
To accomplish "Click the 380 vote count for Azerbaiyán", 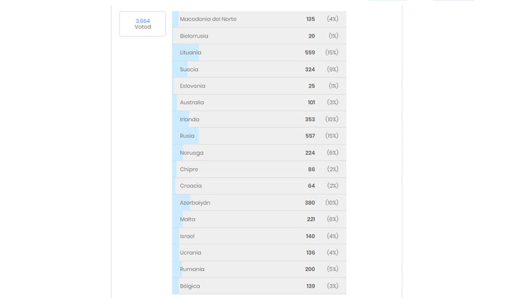I will click(x=310, y=203).
